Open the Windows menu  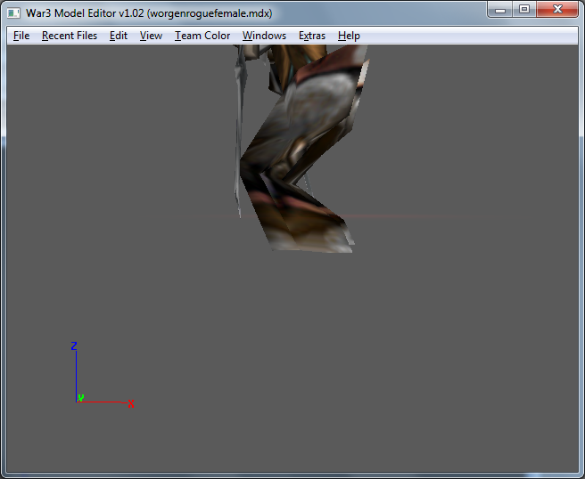[x=264, y=36]
